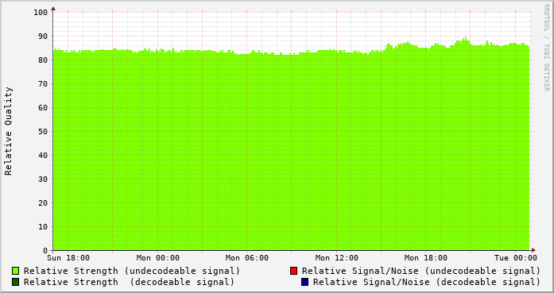Click the Relative Strength (undecodeable signal) legend label
Image resolution: width=554 pixels, height=293 pixels.
pyautogui.click(x=132, y=271)
